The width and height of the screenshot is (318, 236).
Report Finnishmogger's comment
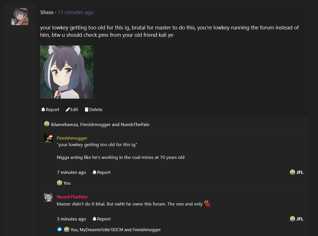[x=101, y=172]
